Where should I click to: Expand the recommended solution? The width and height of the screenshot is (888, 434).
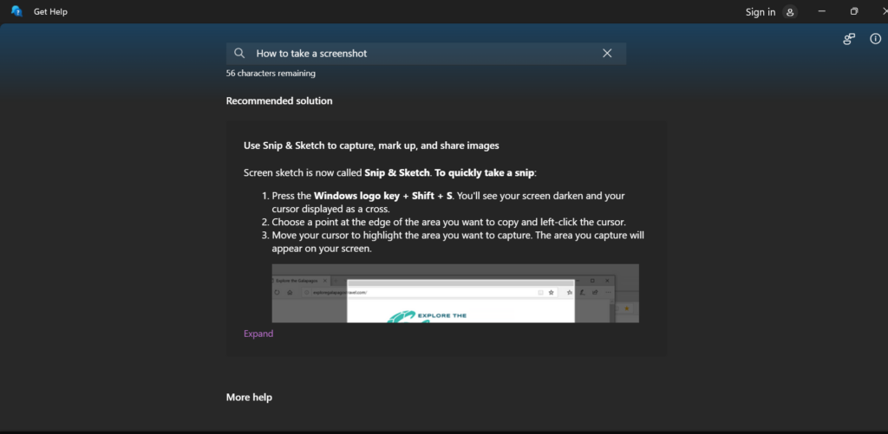pos(258,334)
